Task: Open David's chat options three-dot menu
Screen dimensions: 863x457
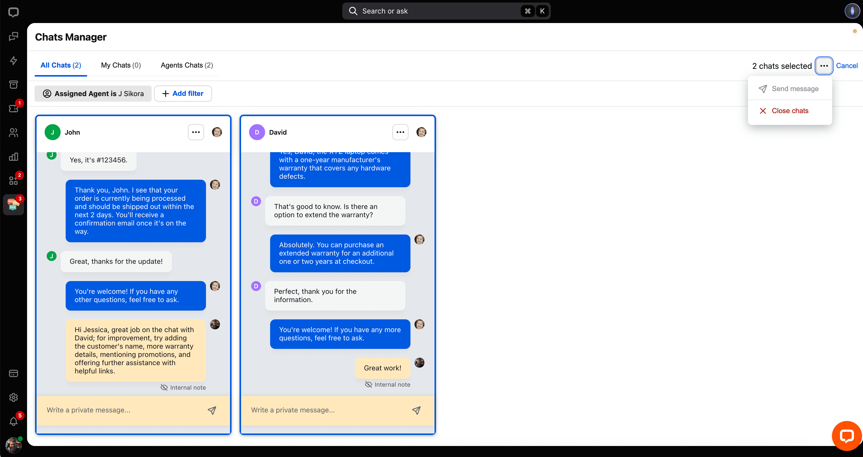Action: point(400,132)
